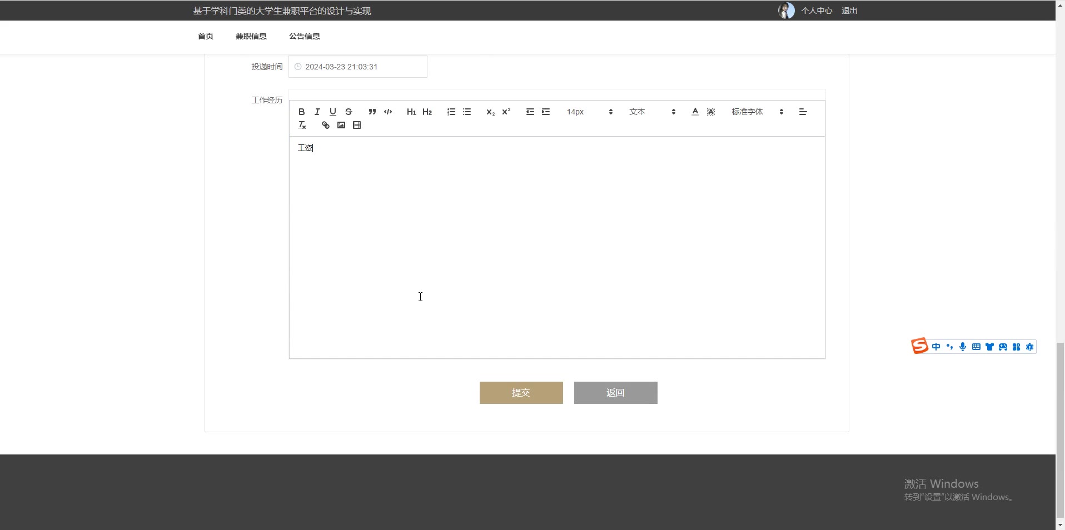Apply Heading 2 style
1065x530 pixels.
tap(427, 112)
